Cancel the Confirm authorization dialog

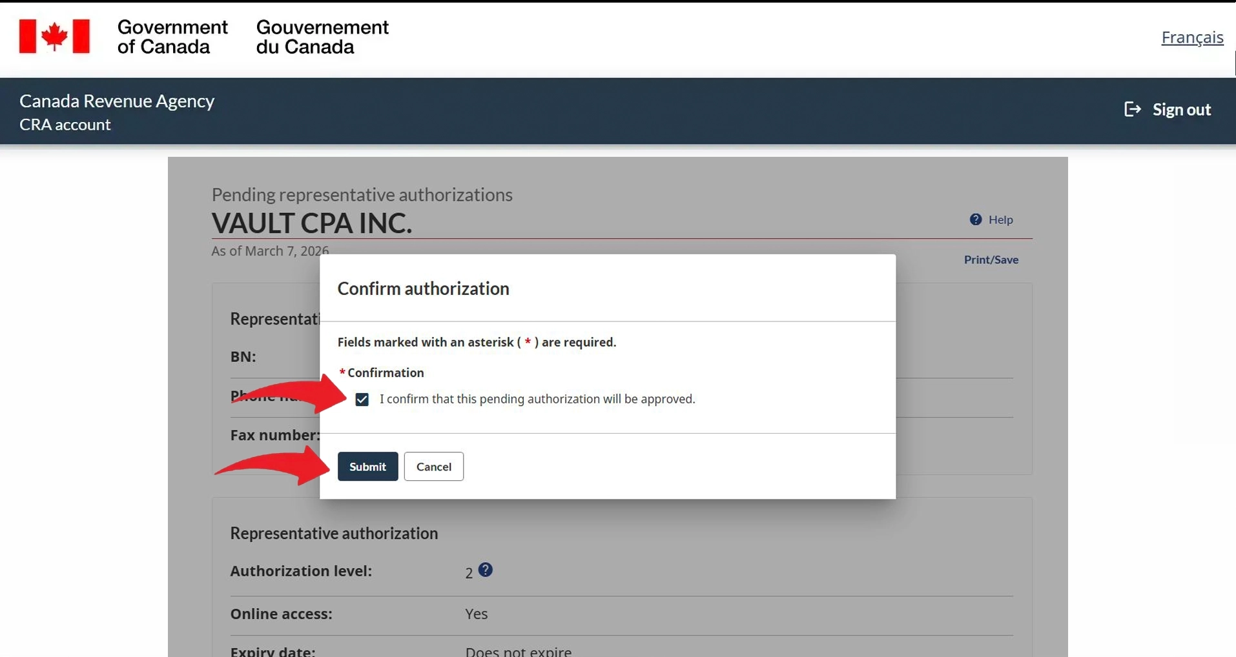(x=433, y=467)
